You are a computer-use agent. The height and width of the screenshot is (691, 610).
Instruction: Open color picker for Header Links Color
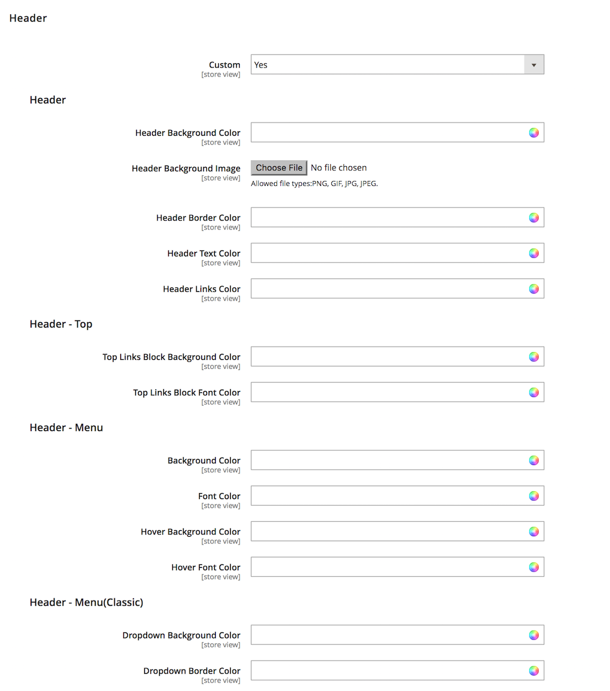point(533,289)
